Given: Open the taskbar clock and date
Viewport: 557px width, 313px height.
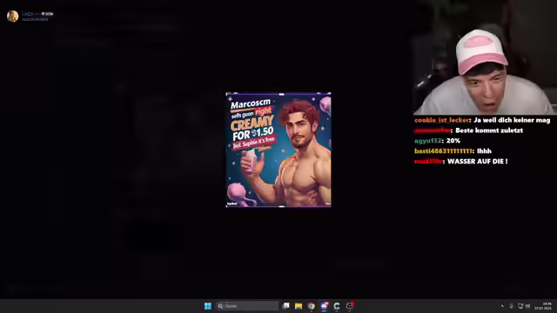Looking at the screenshot, I should coord(543,306).
